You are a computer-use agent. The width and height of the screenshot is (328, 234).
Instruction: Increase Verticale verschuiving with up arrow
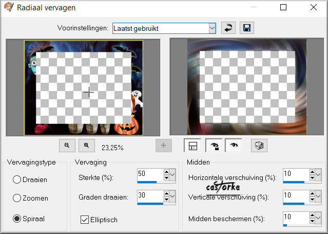[x=312, y=193]
